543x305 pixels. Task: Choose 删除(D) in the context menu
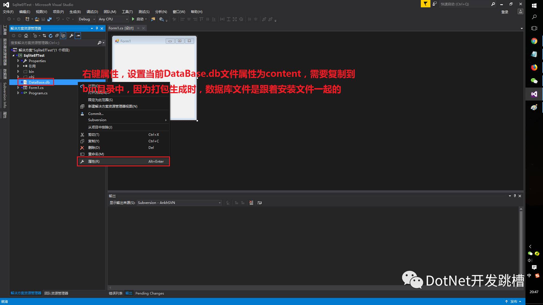124,148
